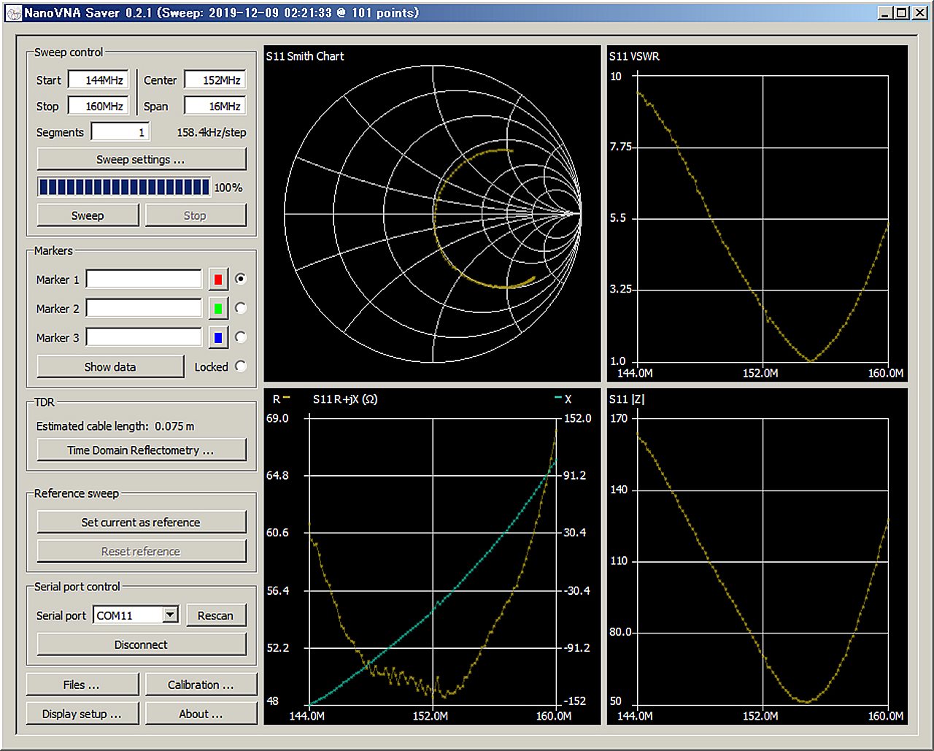The width and height of the screenshot is (934, 751).
Task: Click the Marker 2 frequency field
Action: (x=144, y=309)
